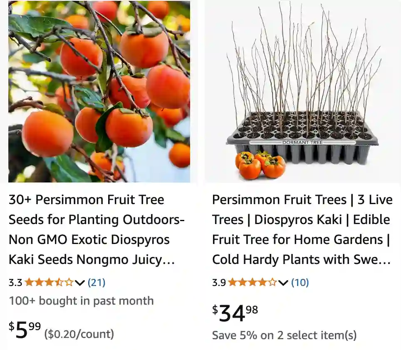Click the empty fifth star of 3.9 rating

pos(272,283)
